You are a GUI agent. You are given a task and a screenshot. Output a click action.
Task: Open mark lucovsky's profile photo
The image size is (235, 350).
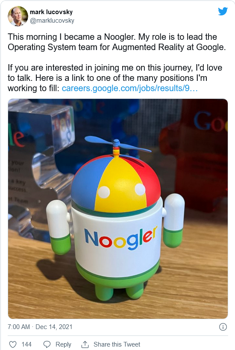pos(18,16)
